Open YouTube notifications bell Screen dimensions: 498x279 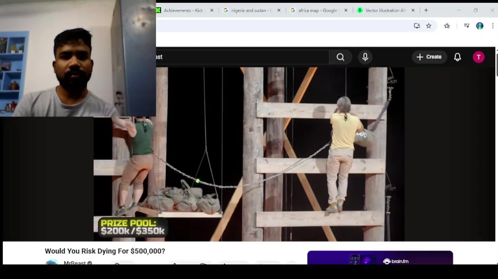(x=457, y=57)
